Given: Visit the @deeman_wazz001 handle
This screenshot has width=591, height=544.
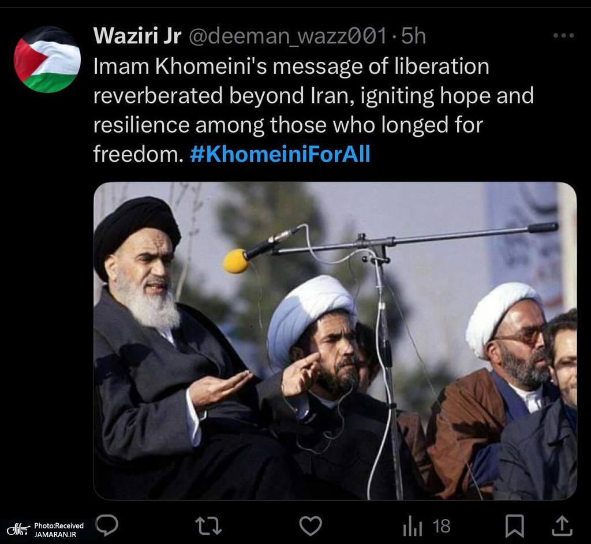Looking at the screenshot, I should 288,36.
